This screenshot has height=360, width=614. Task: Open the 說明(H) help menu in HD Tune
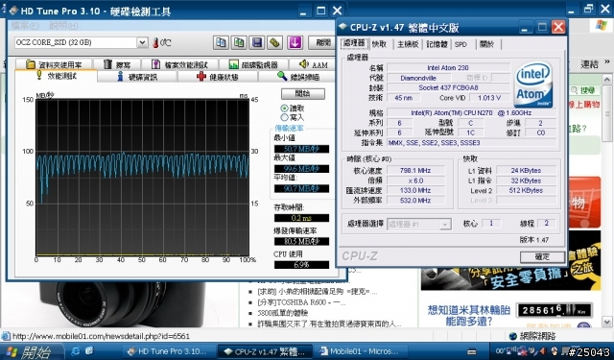click(x=64, y=26)
